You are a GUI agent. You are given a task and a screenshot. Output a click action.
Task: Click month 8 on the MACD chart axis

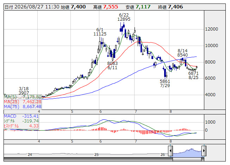pyautogui.click(x=170, y=141)
